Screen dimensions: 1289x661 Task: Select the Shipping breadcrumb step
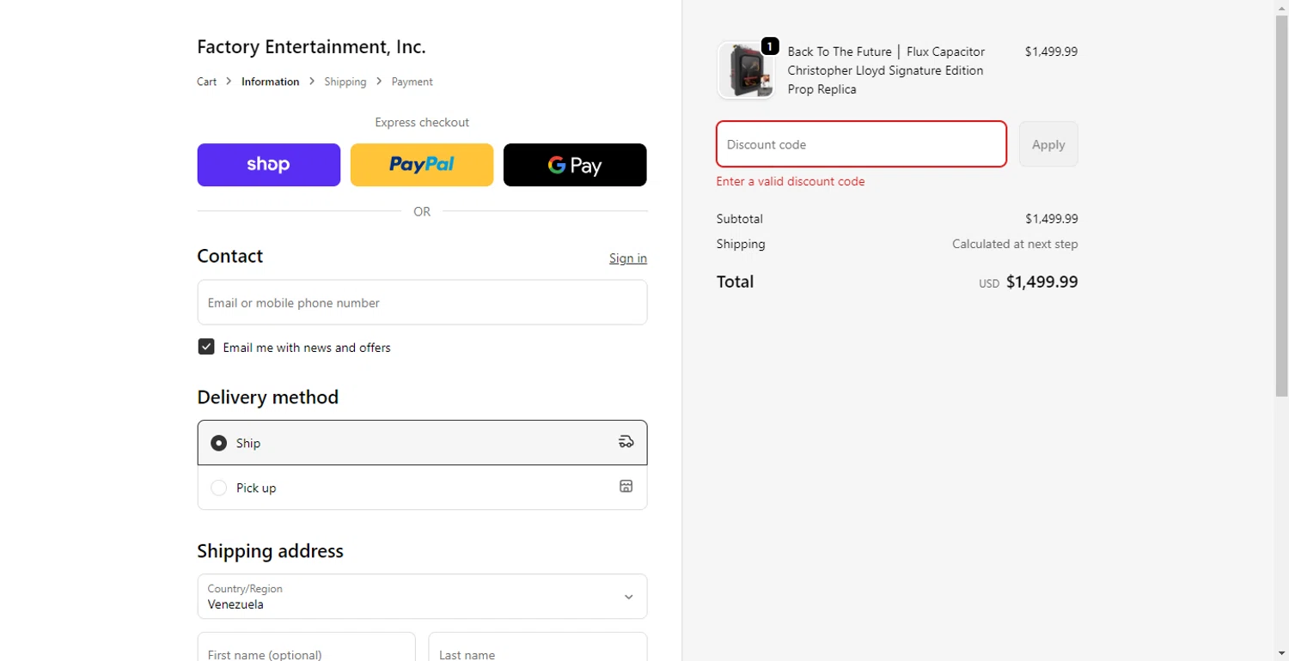(x=345, y=82)
